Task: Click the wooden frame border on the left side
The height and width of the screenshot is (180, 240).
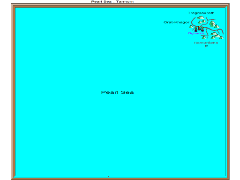Action: click(x=13, y=92)
